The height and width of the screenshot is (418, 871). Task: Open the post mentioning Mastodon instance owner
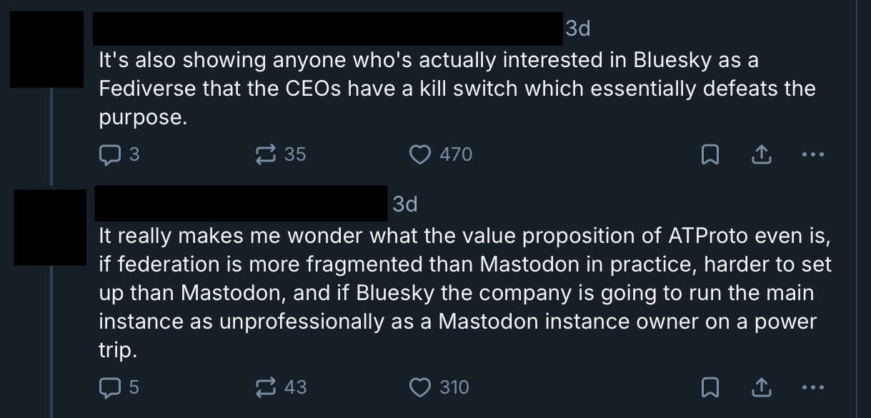coord(464,293)
